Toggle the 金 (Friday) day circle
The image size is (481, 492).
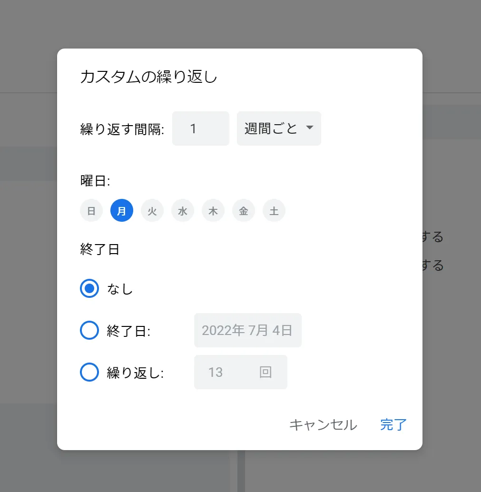[244, 210]
